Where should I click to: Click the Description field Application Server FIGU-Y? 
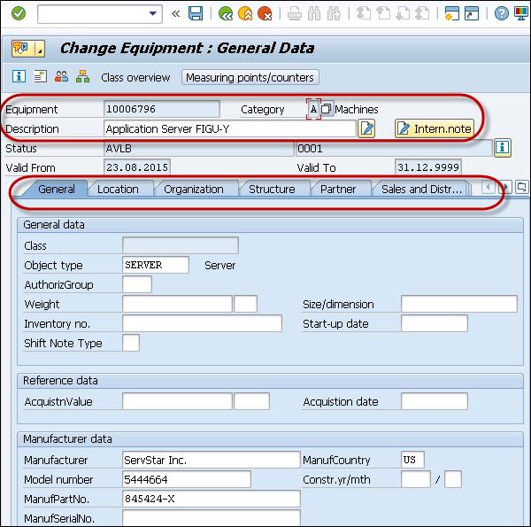click(x=230, y=128)
